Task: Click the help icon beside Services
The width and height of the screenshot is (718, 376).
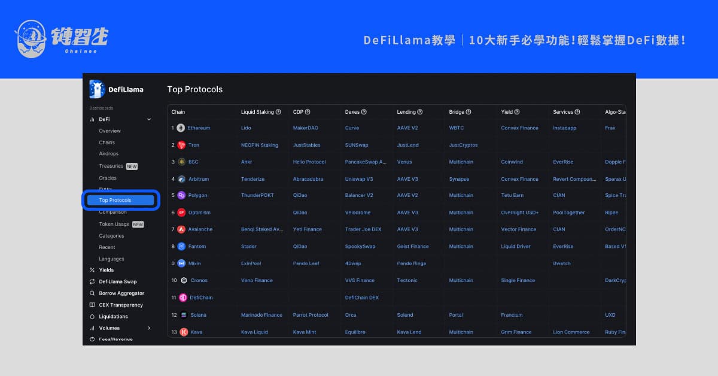Action: 577,112
